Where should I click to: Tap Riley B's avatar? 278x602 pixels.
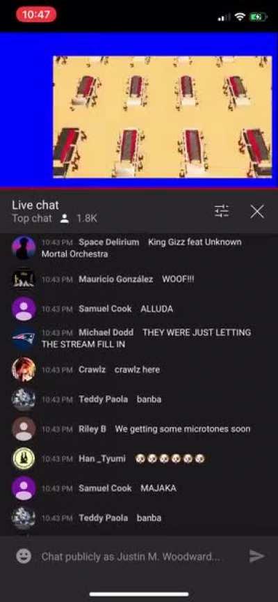pyautogui.click(x=24, y=429)
